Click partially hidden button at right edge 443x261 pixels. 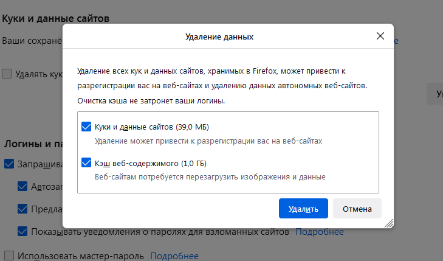click(x=435, y=94)
